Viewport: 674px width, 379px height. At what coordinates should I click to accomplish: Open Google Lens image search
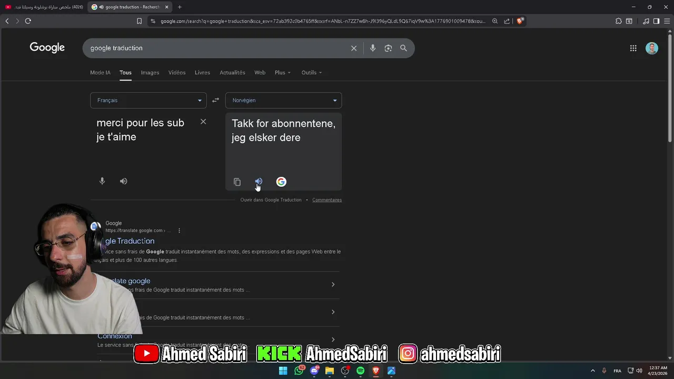(x=388, y=48)
